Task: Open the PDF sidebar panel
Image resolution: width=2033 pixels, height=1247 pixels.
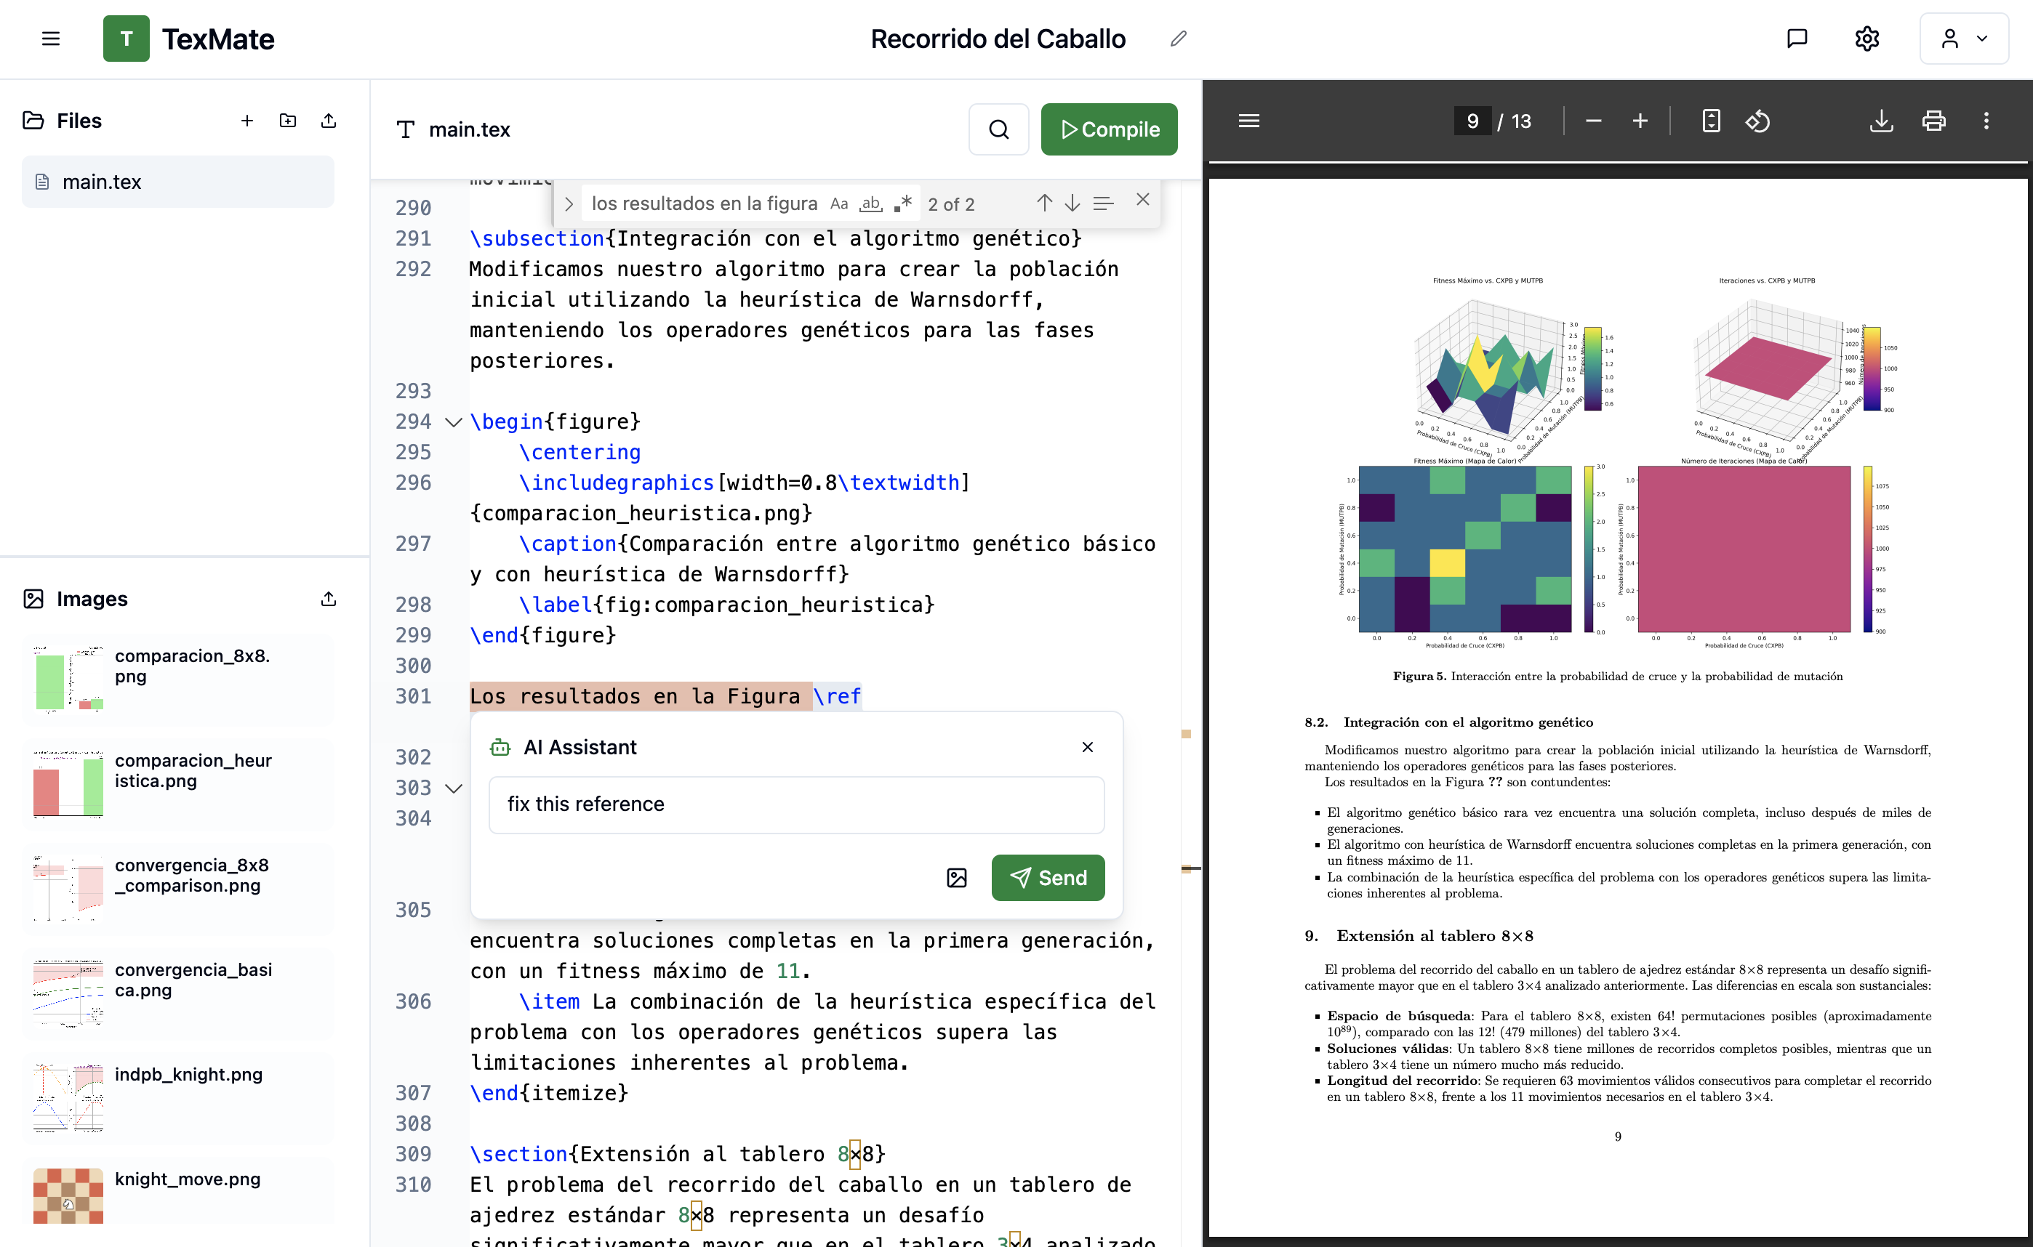Action: 1248,121
